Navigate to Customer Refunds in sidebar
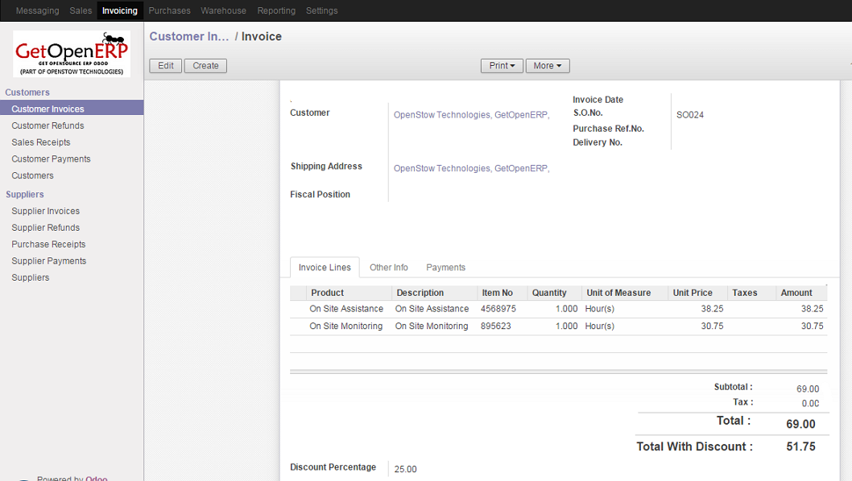This screenshot has height=481, width=852. (x=48, y=125)
